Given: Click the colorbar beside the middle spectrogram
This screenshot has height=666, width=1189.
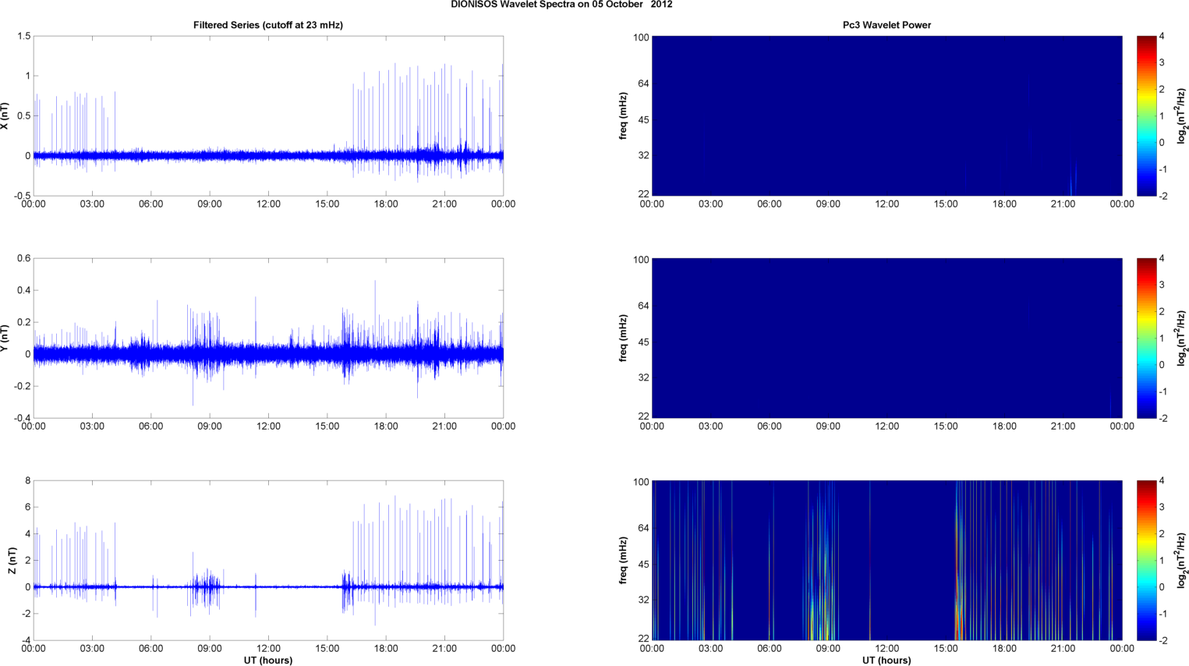Looking at the screenshot, I should coord(1147,338).
